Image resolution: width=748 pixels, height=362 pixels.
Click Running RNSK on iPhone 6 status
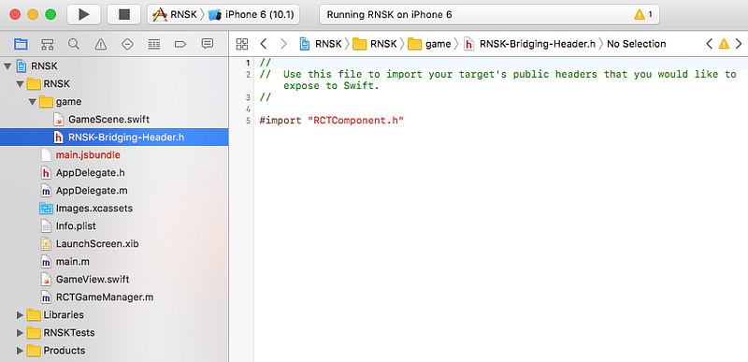coord(389,15)
